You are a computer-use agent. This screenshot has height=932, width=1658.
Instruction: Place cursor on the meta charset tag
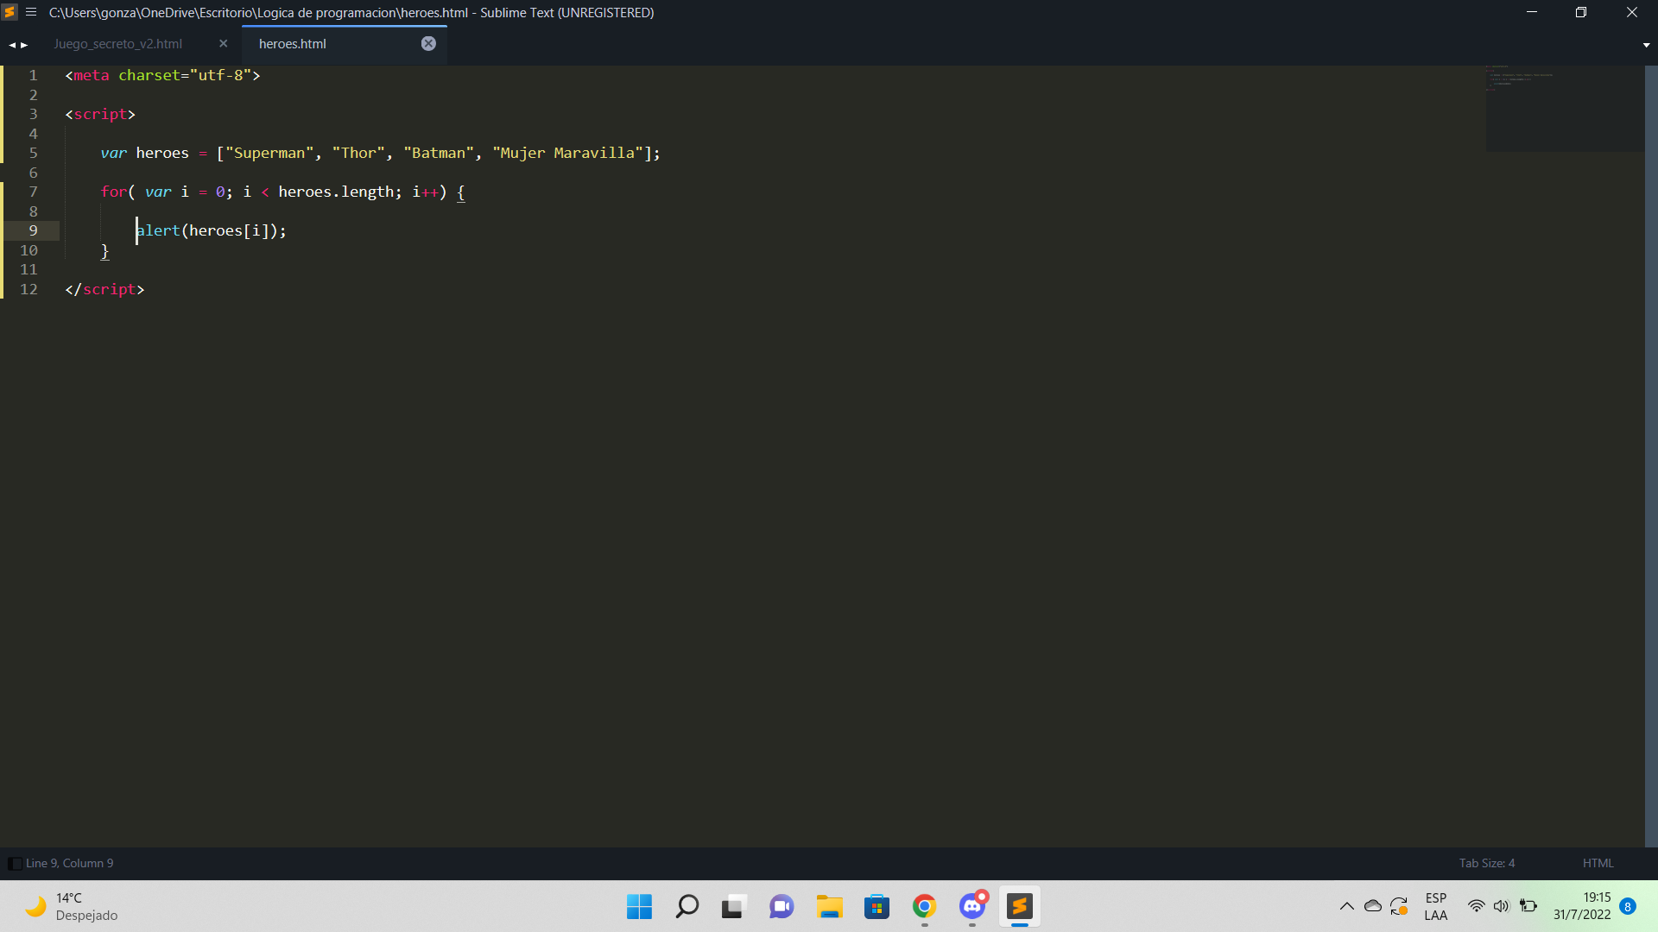tap(162, 75)
